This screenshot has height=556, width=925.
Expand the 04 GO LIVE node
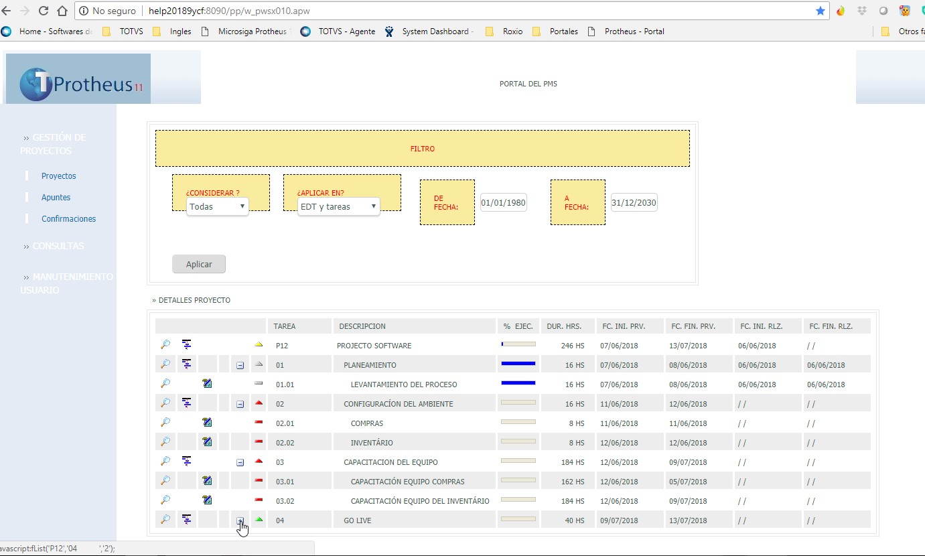(240, 520)
